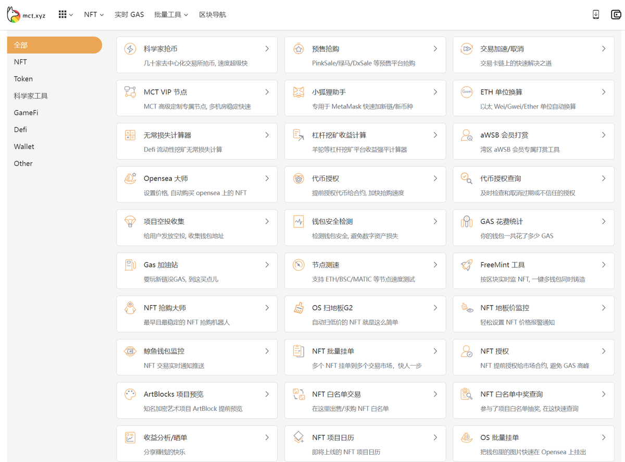Screen dimensions: 625x462
Task: Click the mct.xyz logo
Action: point(26,15)
